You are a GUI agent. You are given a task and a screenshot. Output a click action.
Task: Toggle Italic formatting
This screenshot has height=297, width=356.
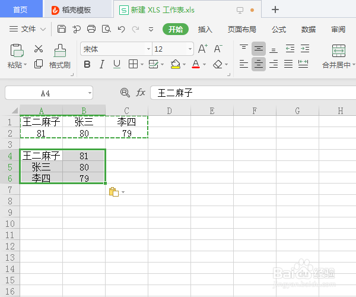(x=102, y=64)
